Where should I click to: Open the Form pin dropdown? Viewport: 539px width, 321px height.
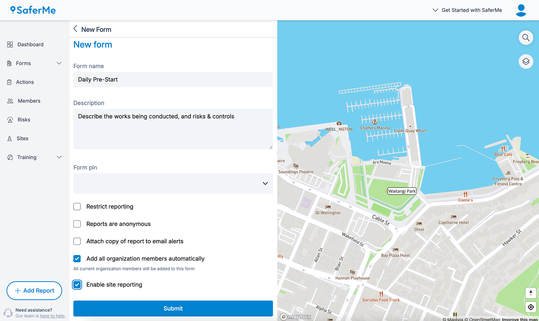(x=173, y=183)
